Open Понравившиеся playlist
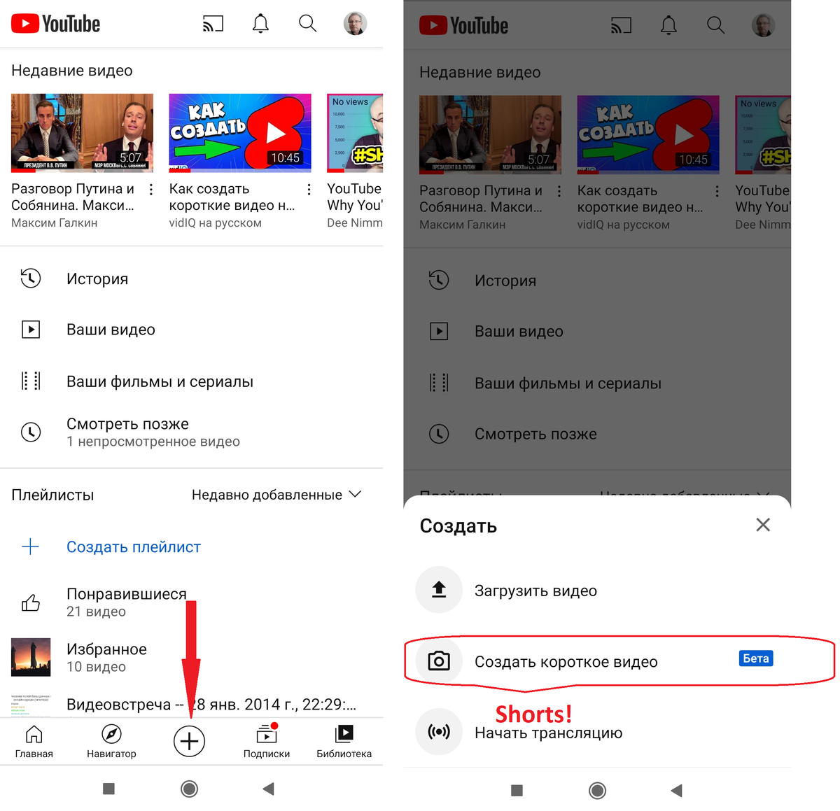The image size is (840, 811). click(x=191, y=602)
